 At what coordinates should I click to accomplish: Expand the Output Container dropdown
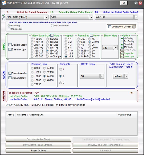pos(47,17)
